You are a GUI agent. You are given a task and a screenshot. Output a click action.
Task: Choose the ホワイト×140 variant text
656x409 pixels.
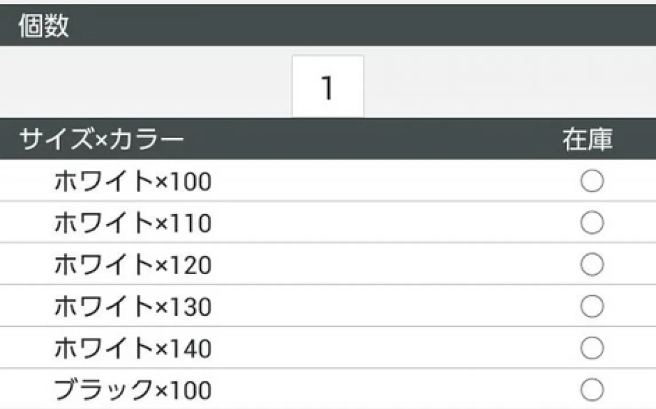[133, 348]
